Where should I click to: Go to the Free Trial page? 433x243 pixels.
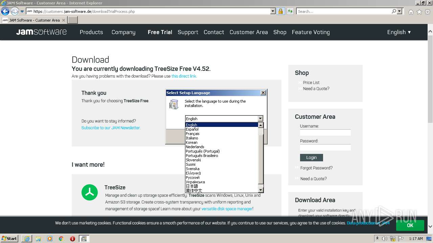pos(160,32)
